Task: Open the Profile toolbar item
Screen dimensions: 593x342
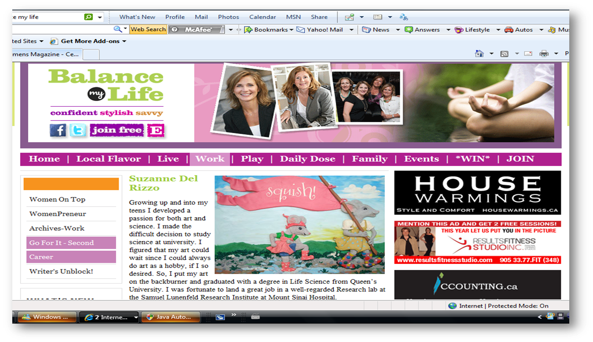Action: click(175, 17)
